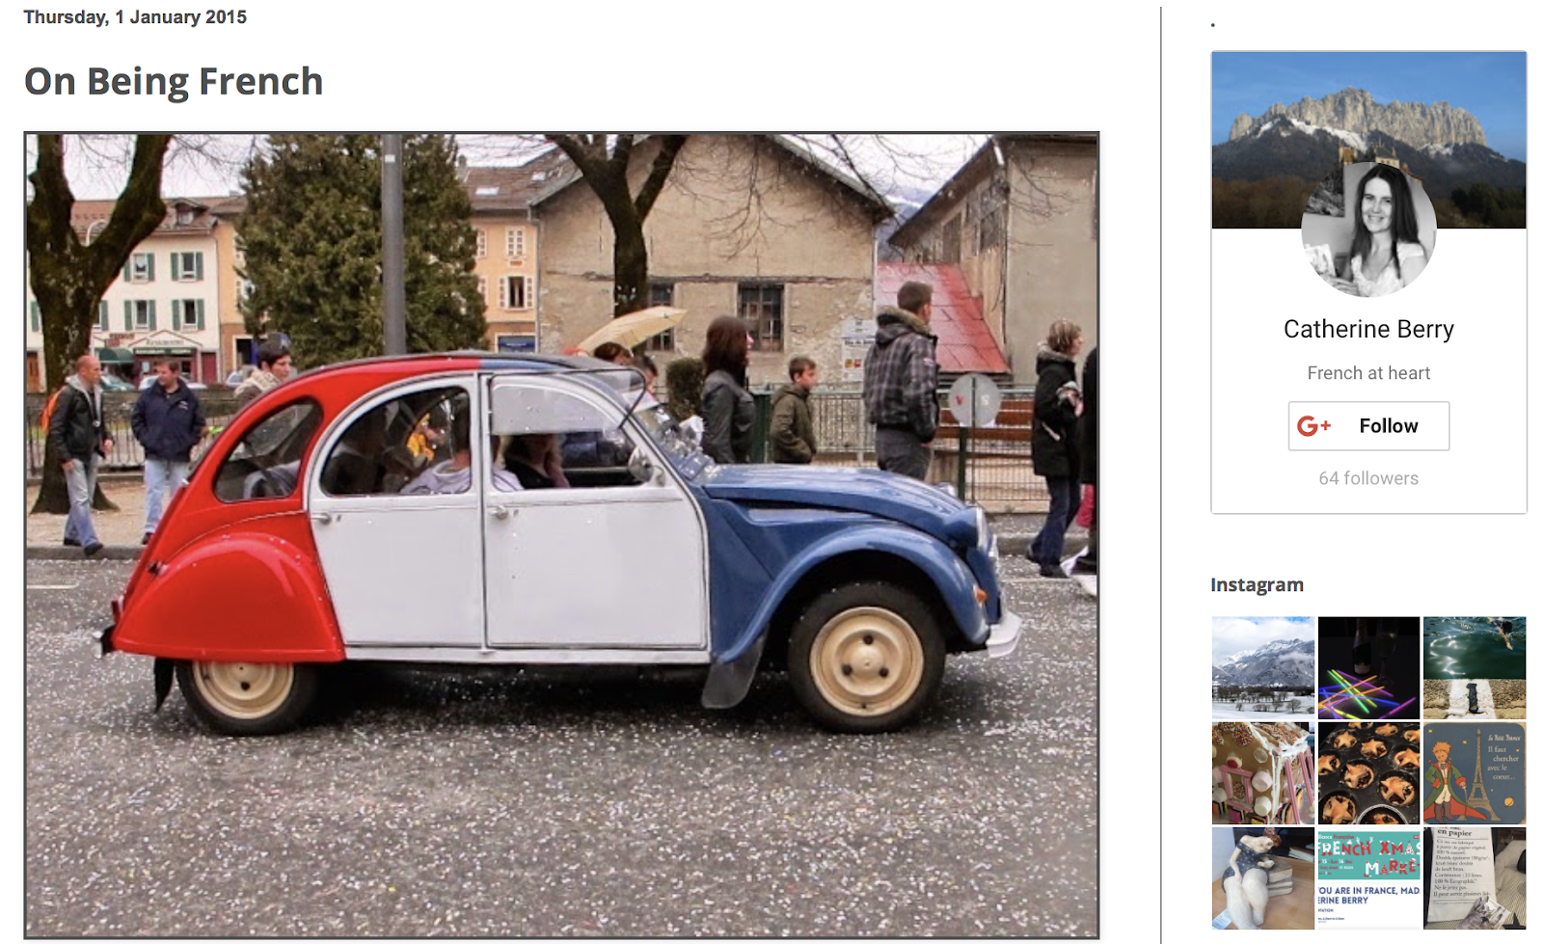Open the reclining figurine Instagram thumbnail

(x=1262, y=878)
